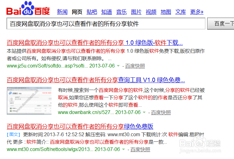Open second result 查询工具 V1.0 绿色免费

coord(96,80)
